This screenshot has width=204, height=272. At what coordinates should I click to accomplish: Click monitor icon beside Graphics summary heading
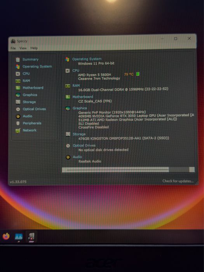tap(68, 108)
